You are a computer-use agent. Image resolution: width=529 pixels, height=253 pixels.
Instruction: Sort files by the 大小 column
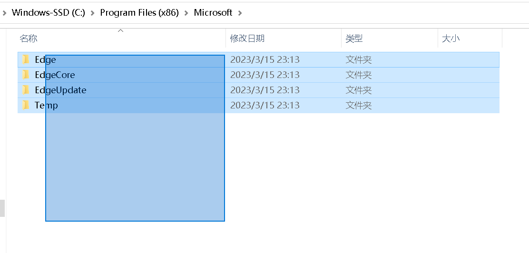pos(451,39)
